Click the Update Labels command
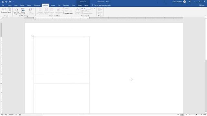207x116 pixels. [68, 14]
